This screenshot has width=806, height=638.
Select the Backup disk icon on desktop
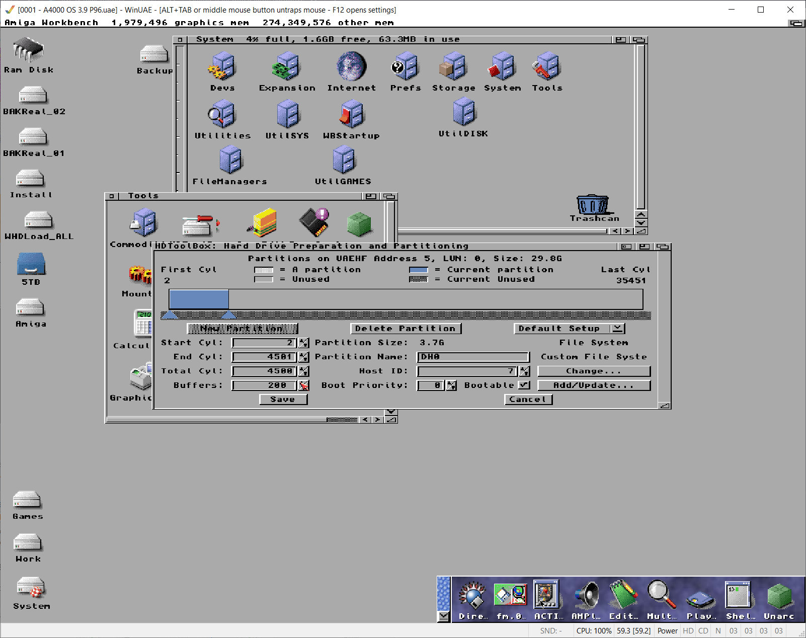154,54
